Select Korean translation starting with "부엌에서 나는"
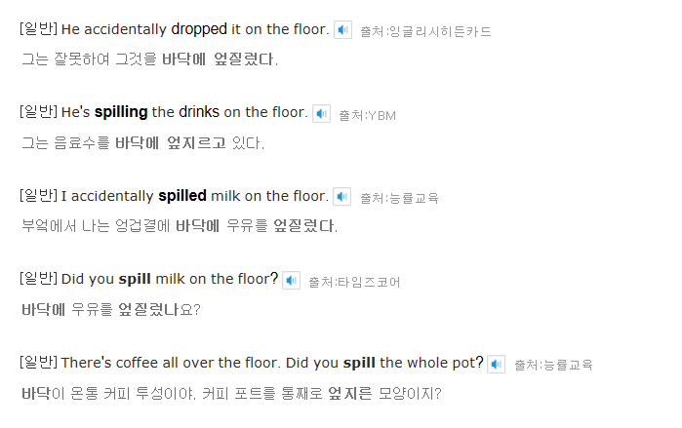The height and width of the screenshot is (428, 682). [180, 226]
